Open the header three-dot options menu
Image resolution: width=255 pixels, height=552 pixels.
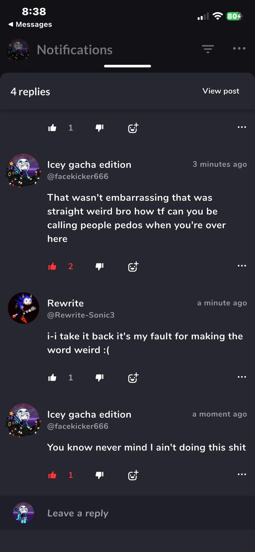click(x=239, y=48)
